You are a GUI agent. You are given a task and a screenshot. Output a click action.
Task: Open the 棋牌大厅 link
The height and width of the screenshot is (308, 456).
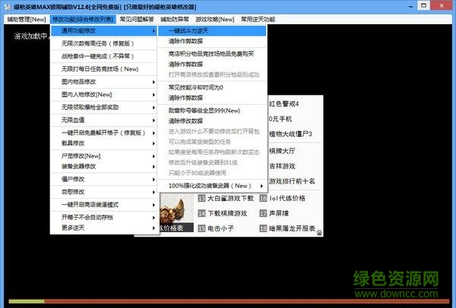pos(282,151)
